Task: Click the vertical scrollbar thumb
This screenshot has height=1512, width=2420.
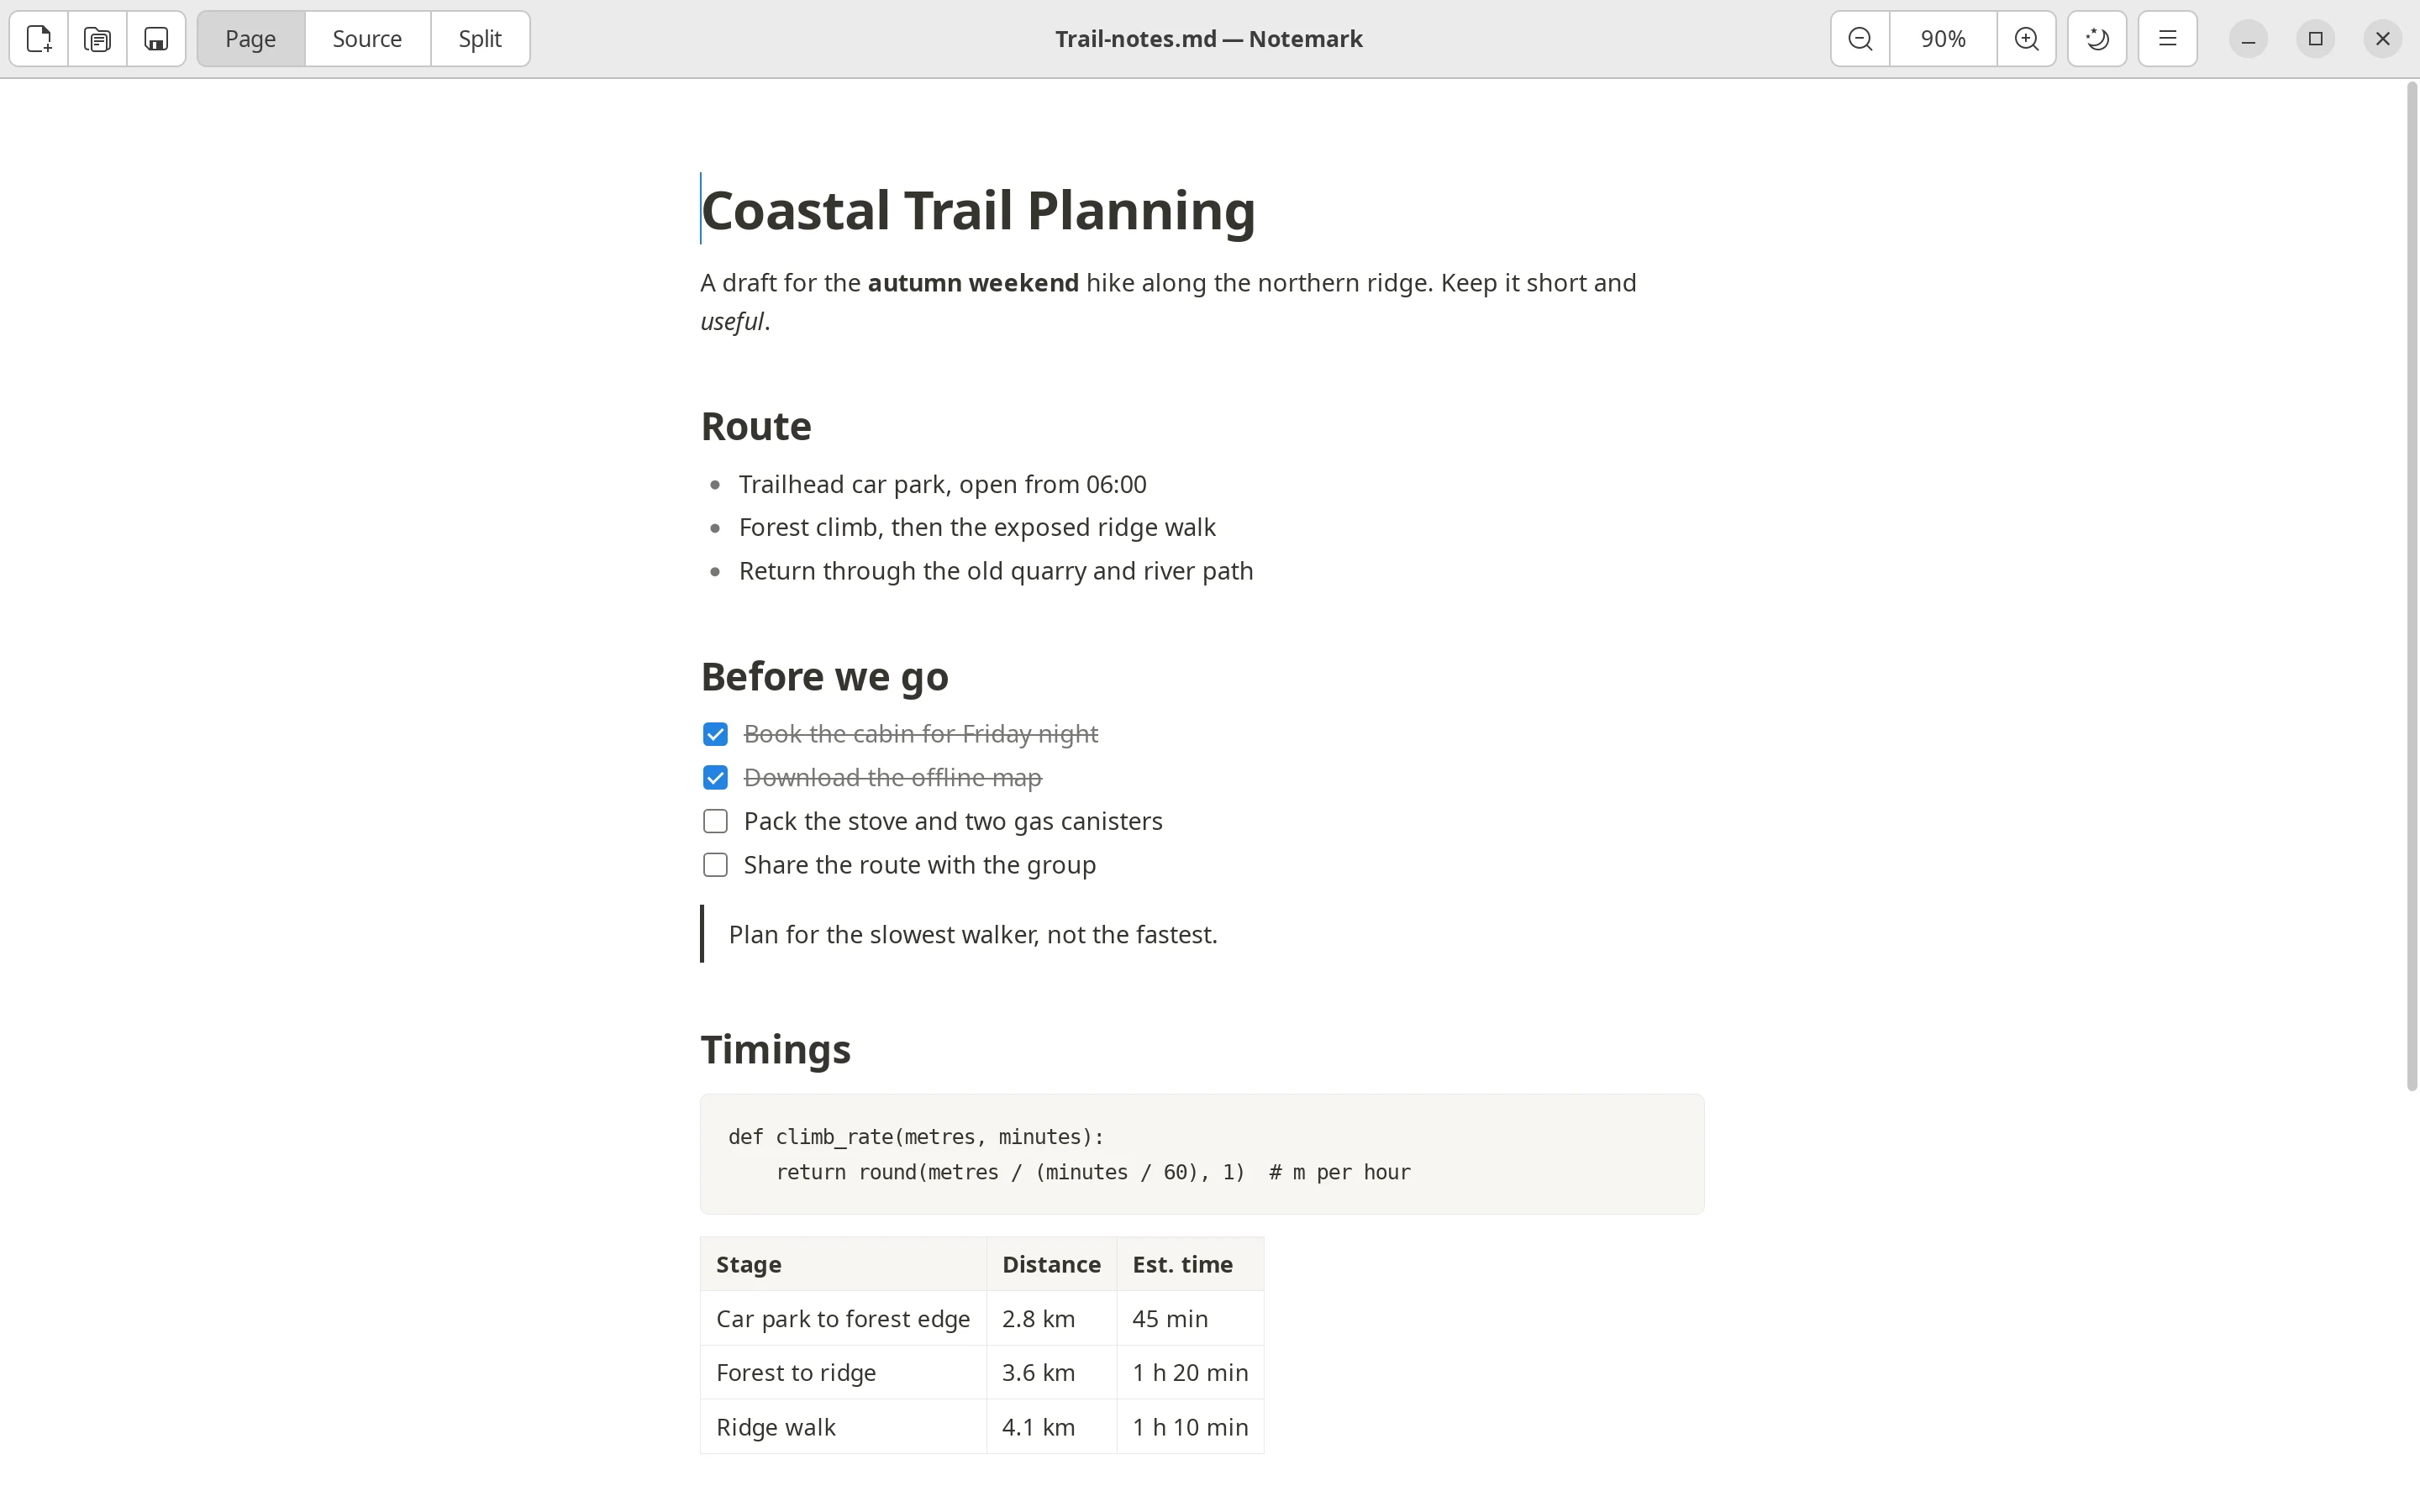Action: point(2411,587)
